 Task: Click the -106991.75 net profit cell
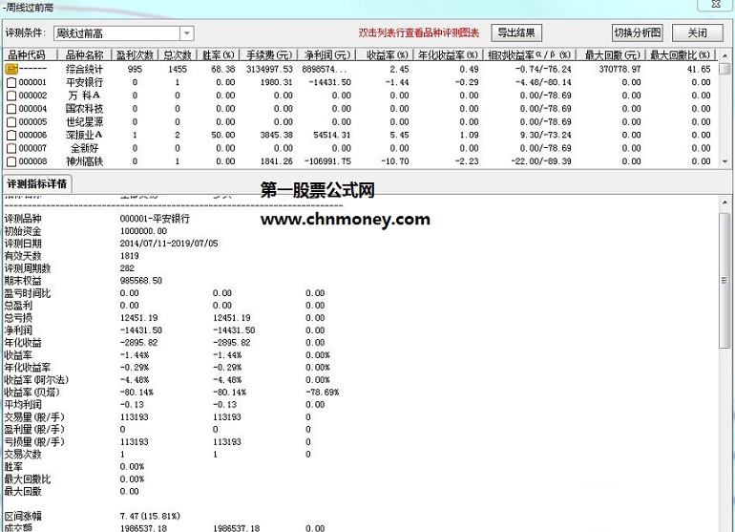pyautogui.click(x=327, y=161)
